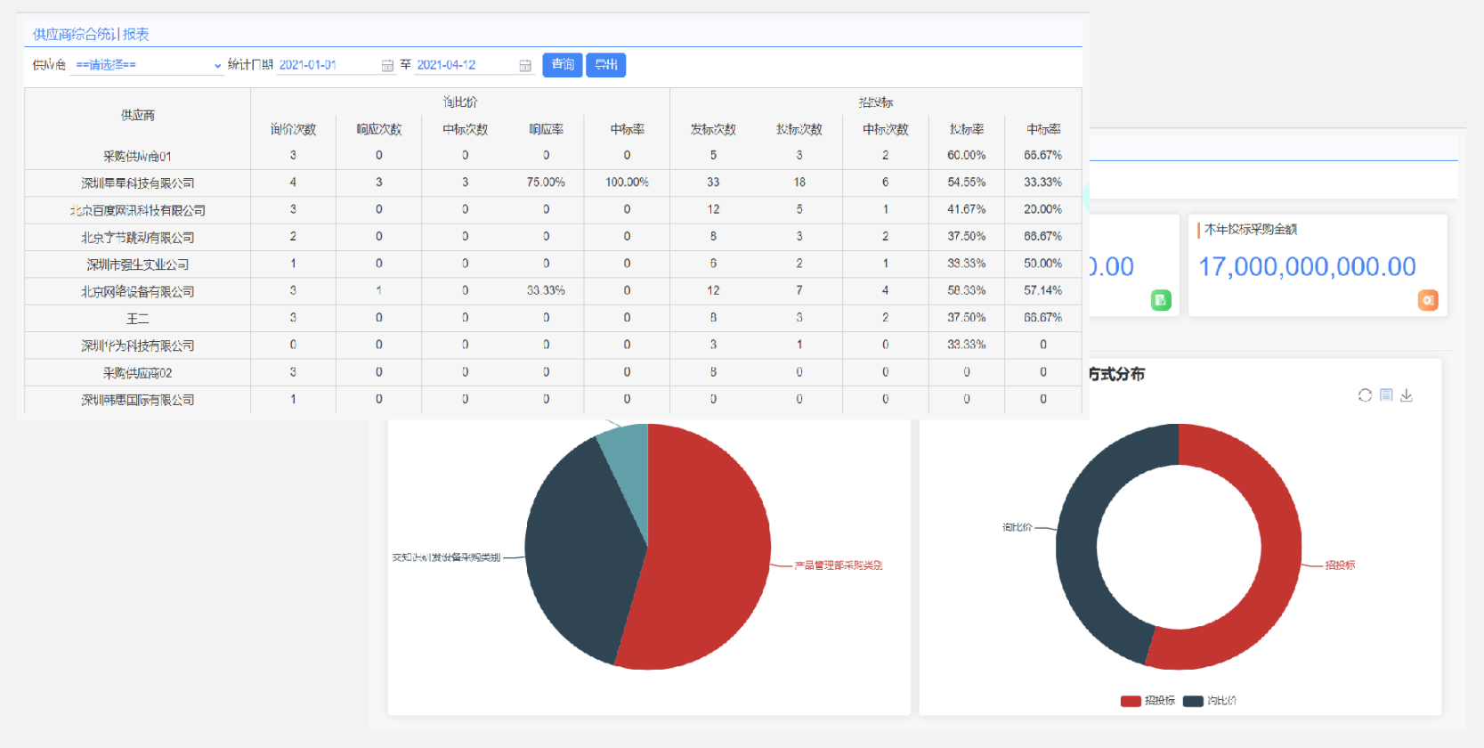Click the green icon on the amount card
Screen dimensions: 1484x748
[x=1161, y=300]
